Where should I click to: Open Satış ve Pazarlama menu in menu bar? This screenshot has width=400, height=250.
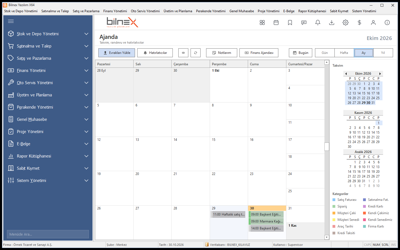[x=86, y=11]
